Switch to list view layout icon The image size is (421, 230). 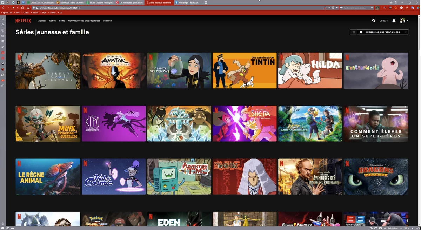tap(354, 32)
